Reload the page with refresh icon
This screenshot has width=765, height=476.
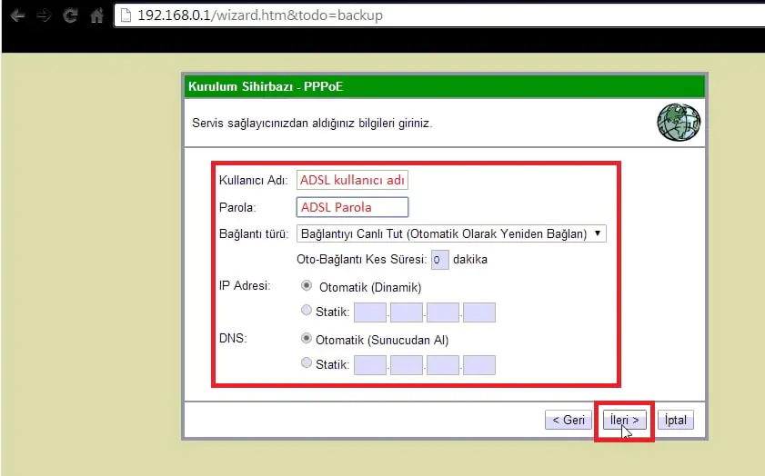click(x=70, y=15)
